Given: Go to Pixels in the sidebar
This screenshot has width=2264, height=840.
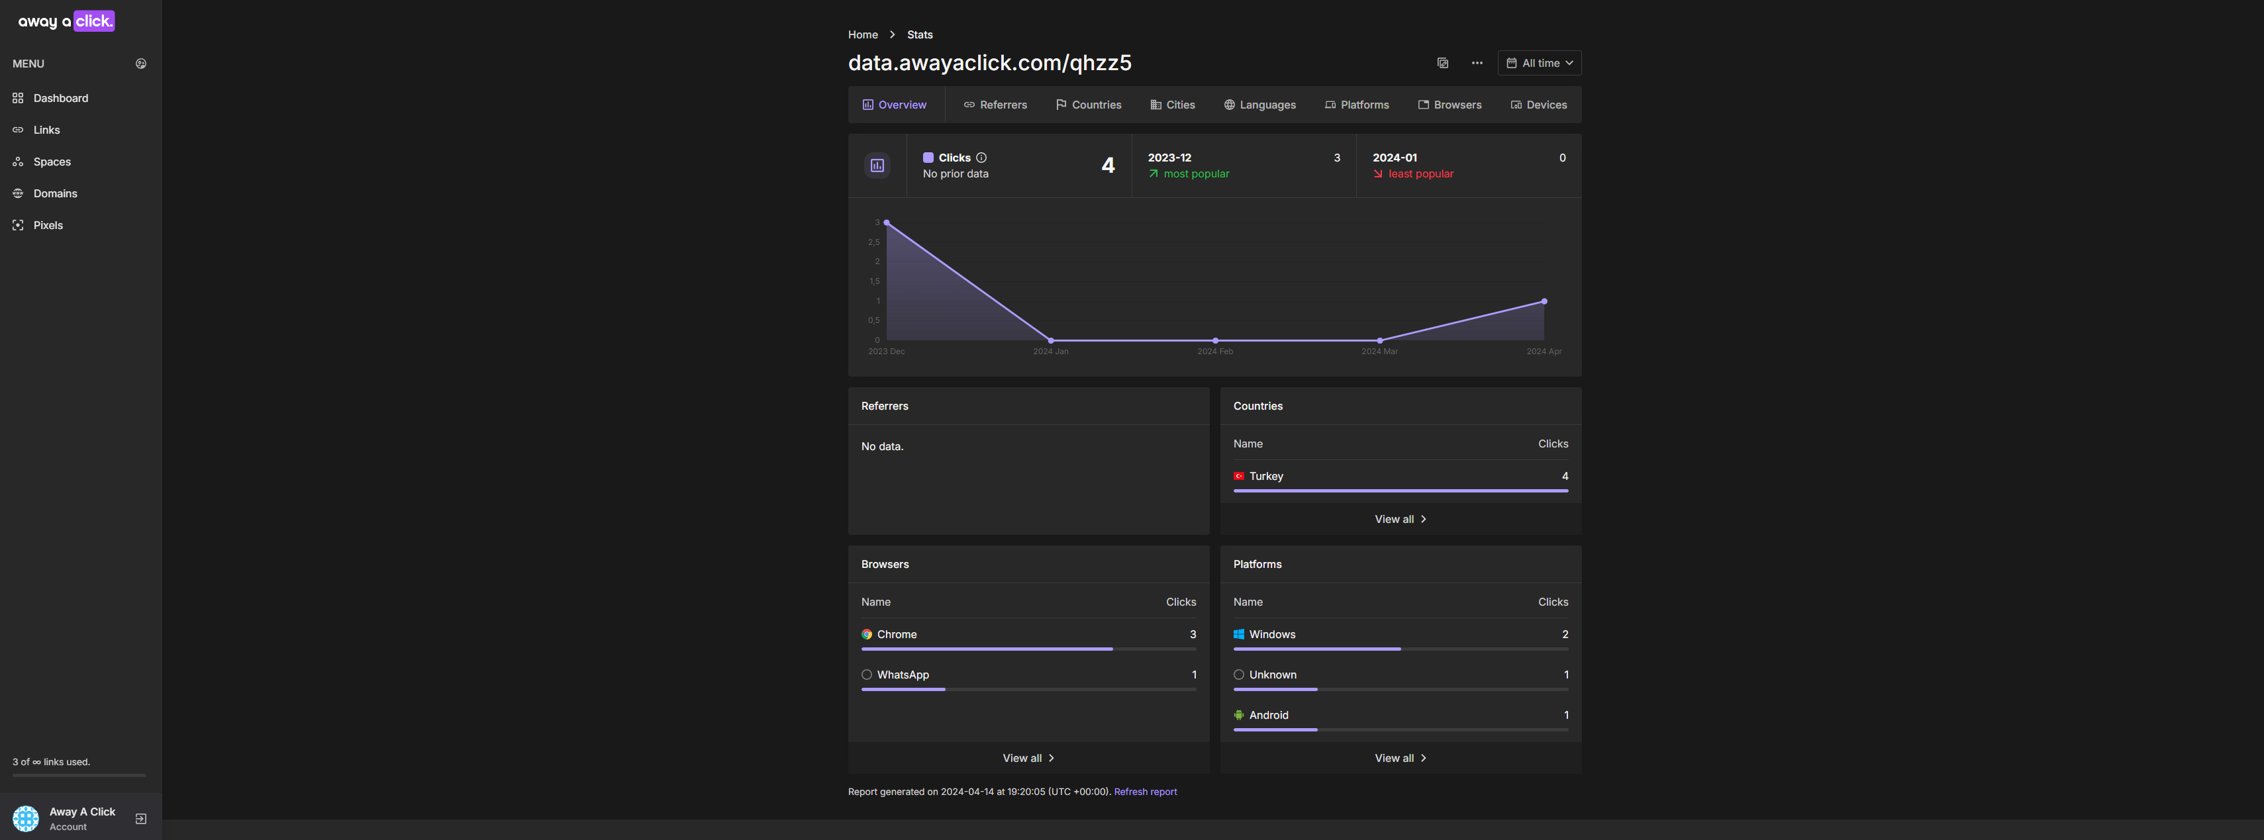Looking at the screenshot, I should click(48, 226).
